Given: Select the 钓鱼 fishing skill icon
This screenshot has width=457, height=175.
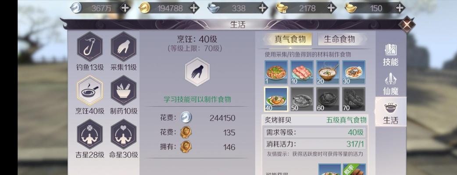Looking at the screenshot, I should coord(90,47).
